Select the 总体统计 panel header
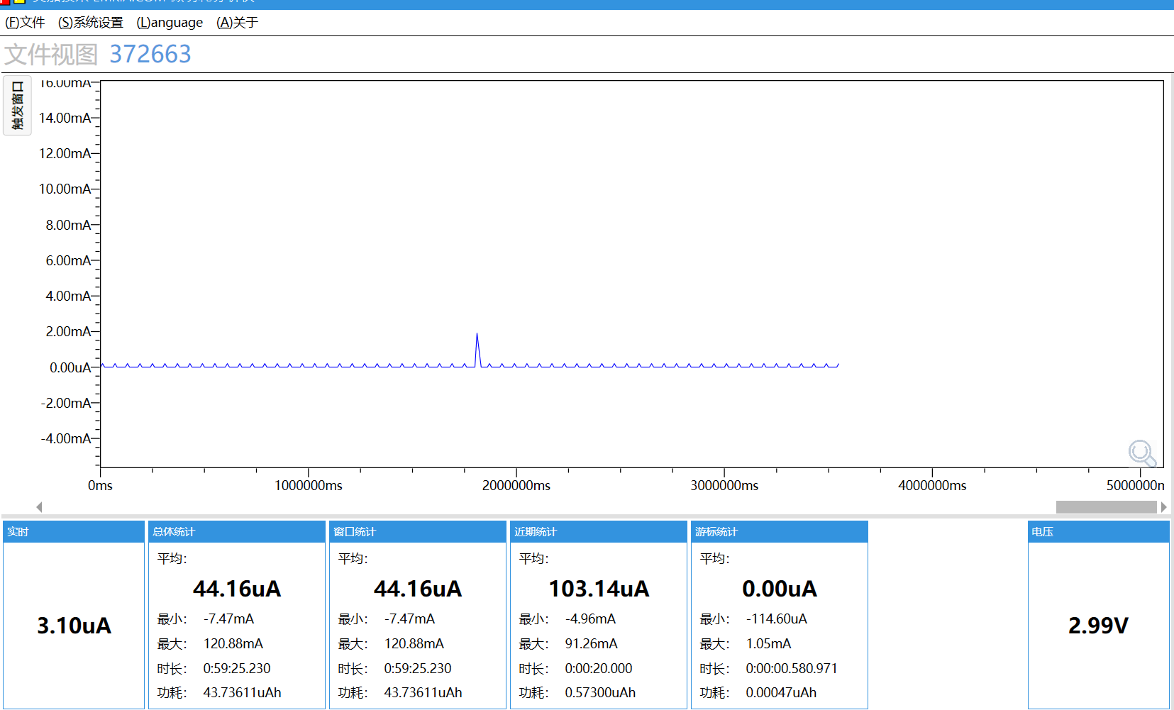 [x=237, y=532]
